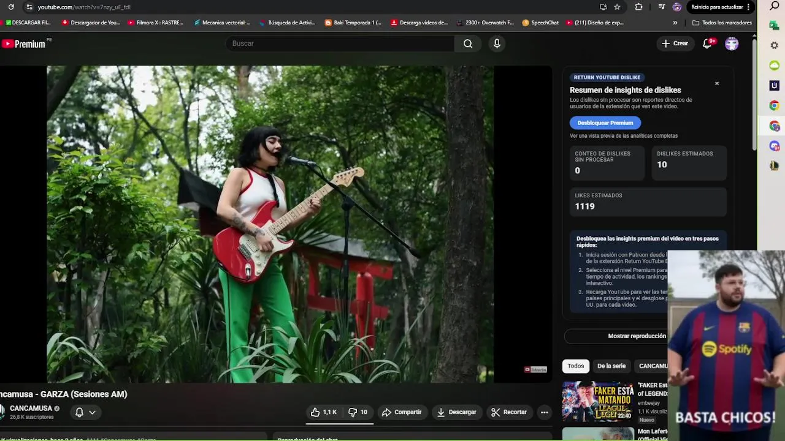Open the Crear menu button
Viewport: 785px width, 441px height.
(675, 43)
